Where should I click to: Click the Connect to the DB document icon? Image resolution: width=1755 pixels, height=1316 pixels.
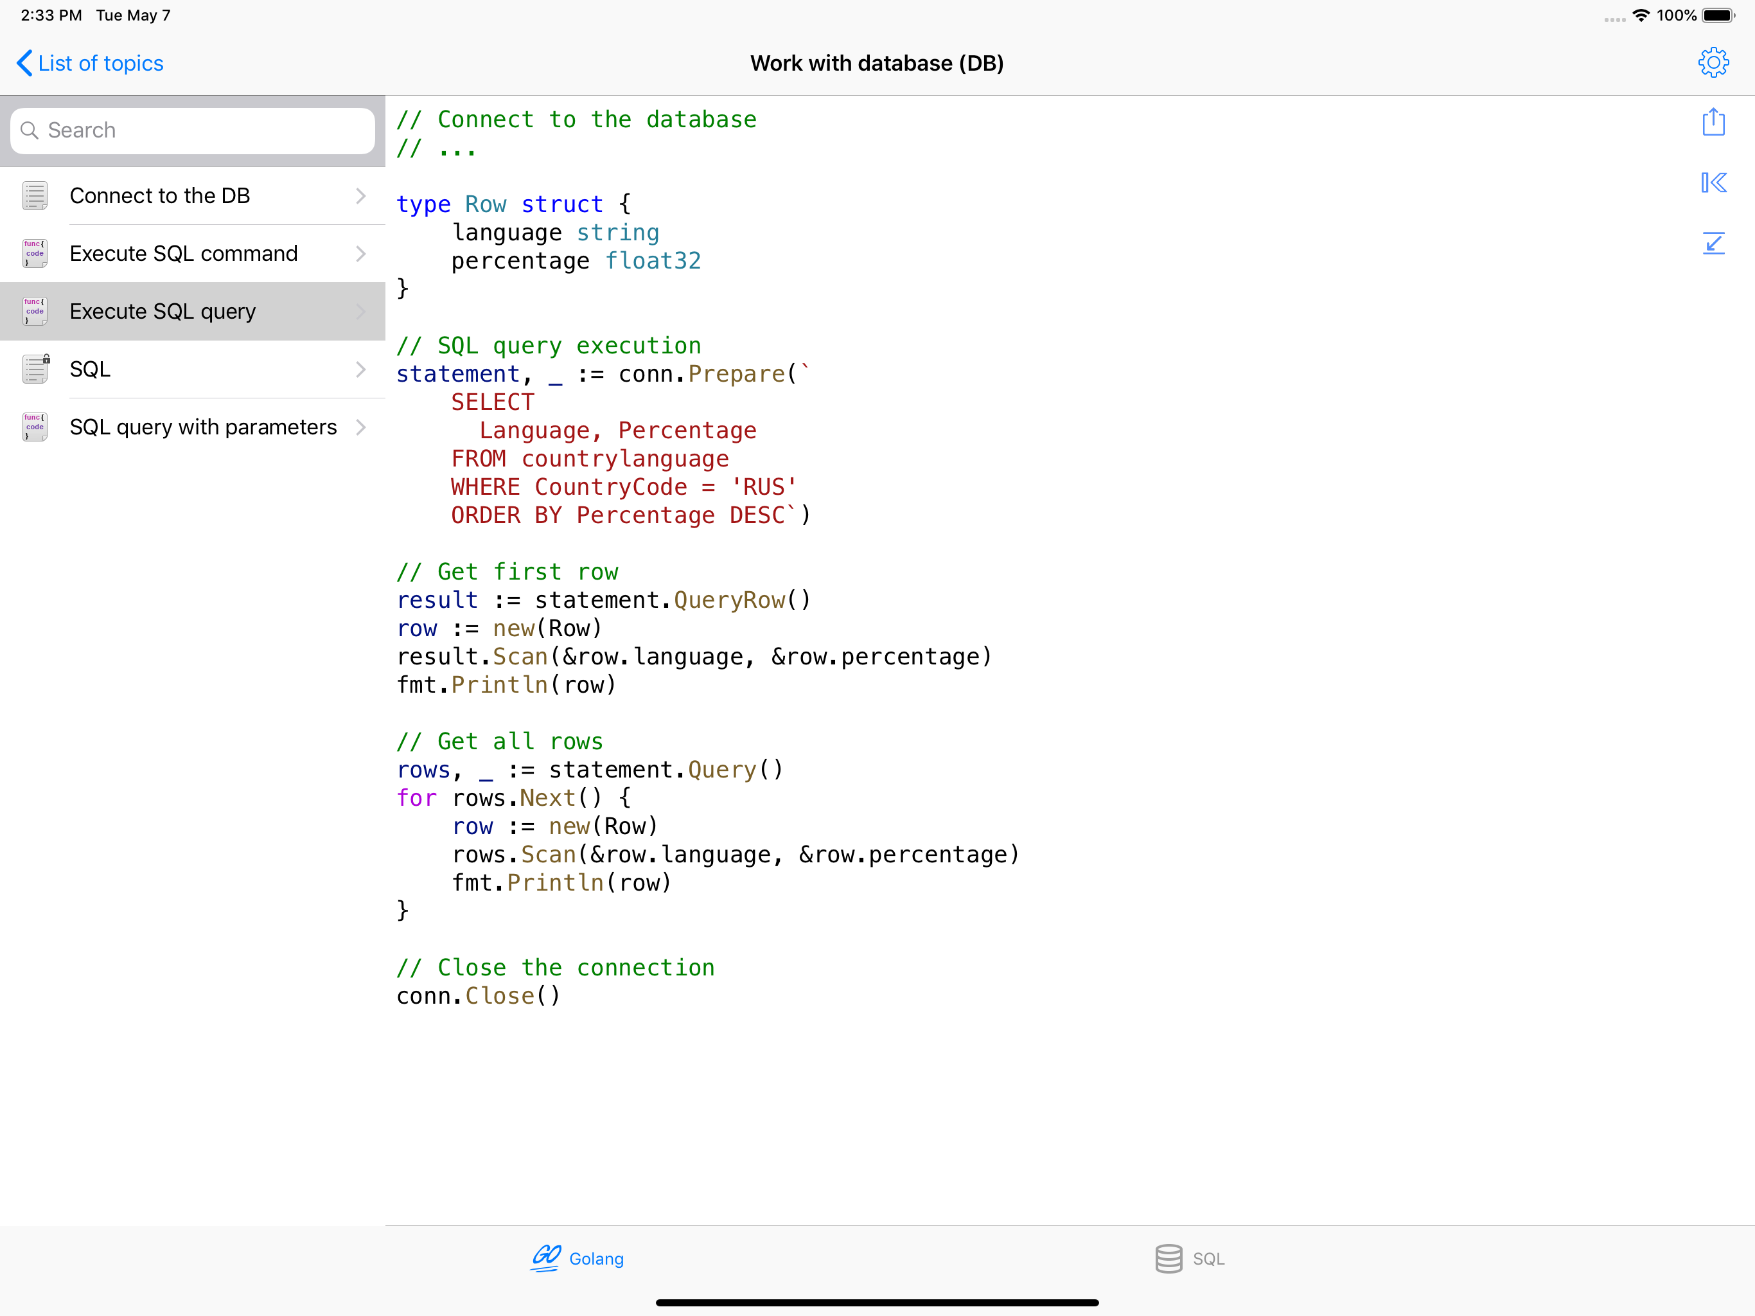[x=35, y=196]
